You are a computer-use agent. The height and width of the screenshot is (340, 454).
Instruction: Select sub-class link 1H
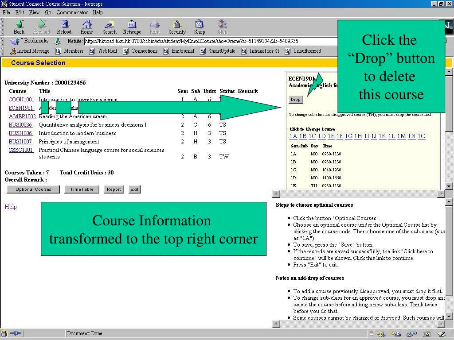tap(358, 136)
